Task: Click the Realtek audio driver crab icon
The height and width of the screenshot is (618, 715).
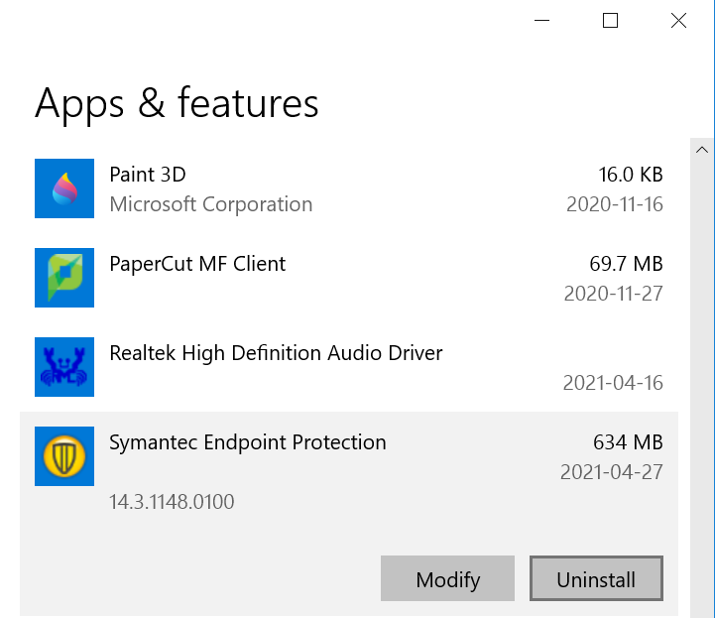Action: (x=64, y=367)
